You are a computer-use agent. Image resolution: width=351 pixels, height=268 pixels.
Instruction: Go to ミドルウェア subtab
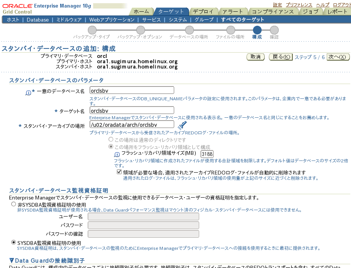point(69,20)
